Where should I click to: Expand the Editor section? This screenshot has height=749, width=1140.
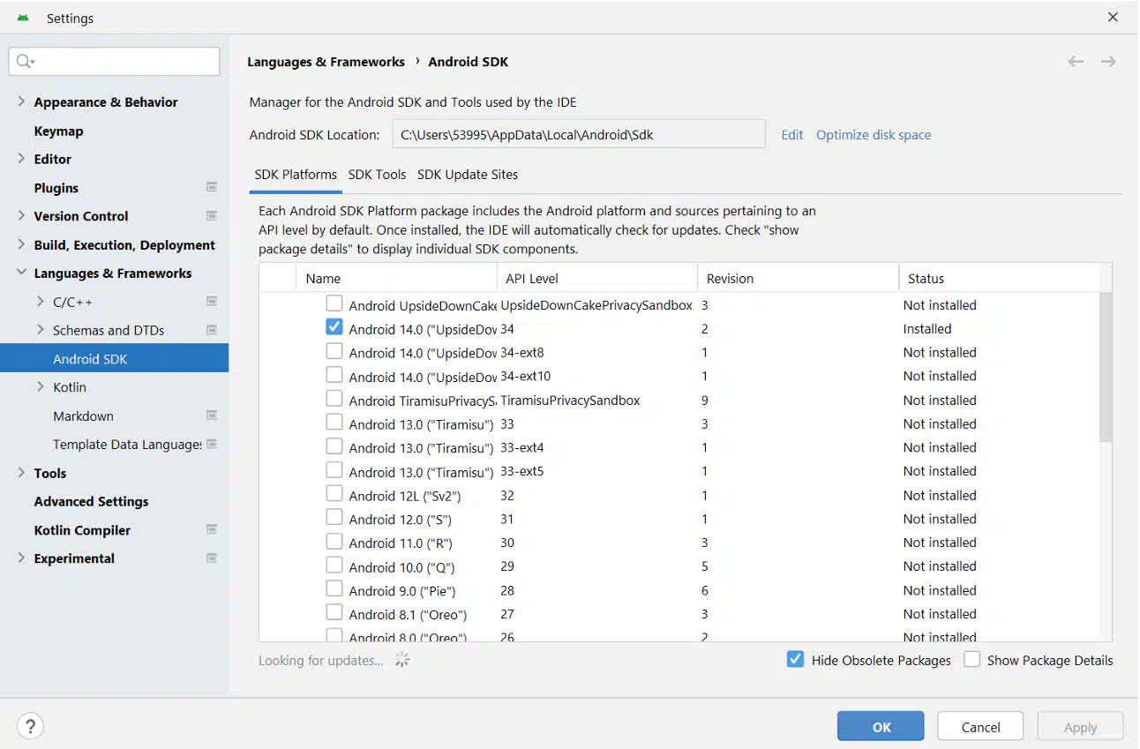[x=21, y=159]
